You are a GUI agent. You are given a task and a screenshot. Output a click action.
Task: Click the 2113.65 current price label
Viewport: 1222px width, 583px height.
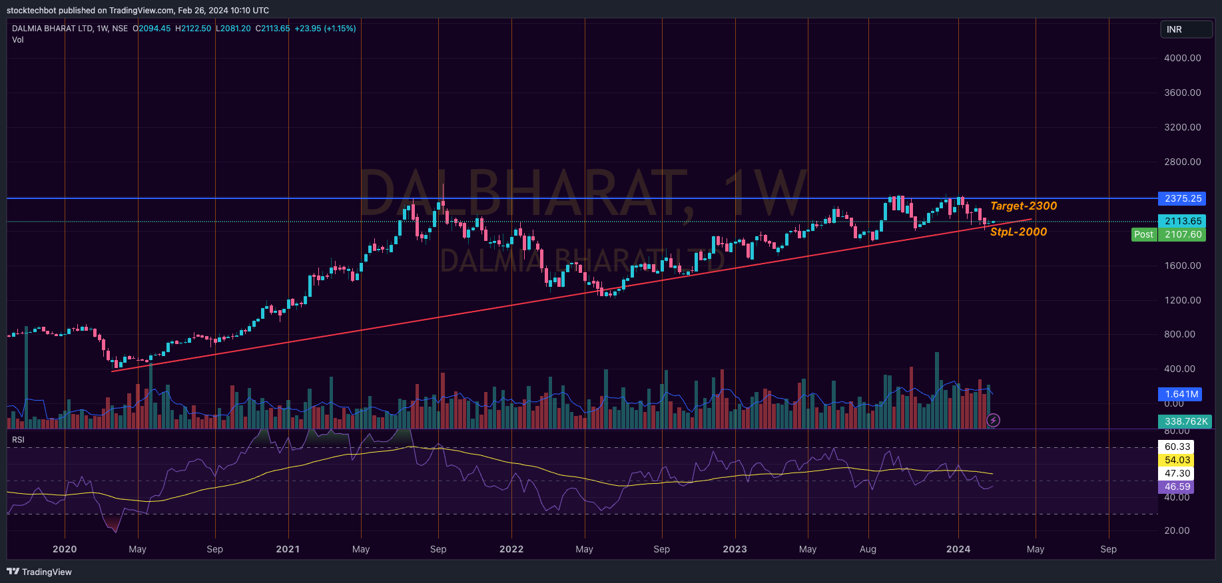tap(1183, 221)
